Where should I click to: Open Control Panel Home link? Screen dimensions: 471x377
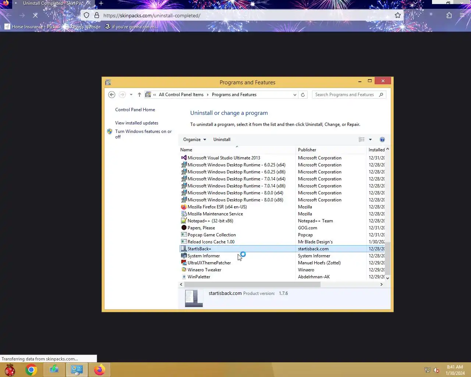click(135, 110)
